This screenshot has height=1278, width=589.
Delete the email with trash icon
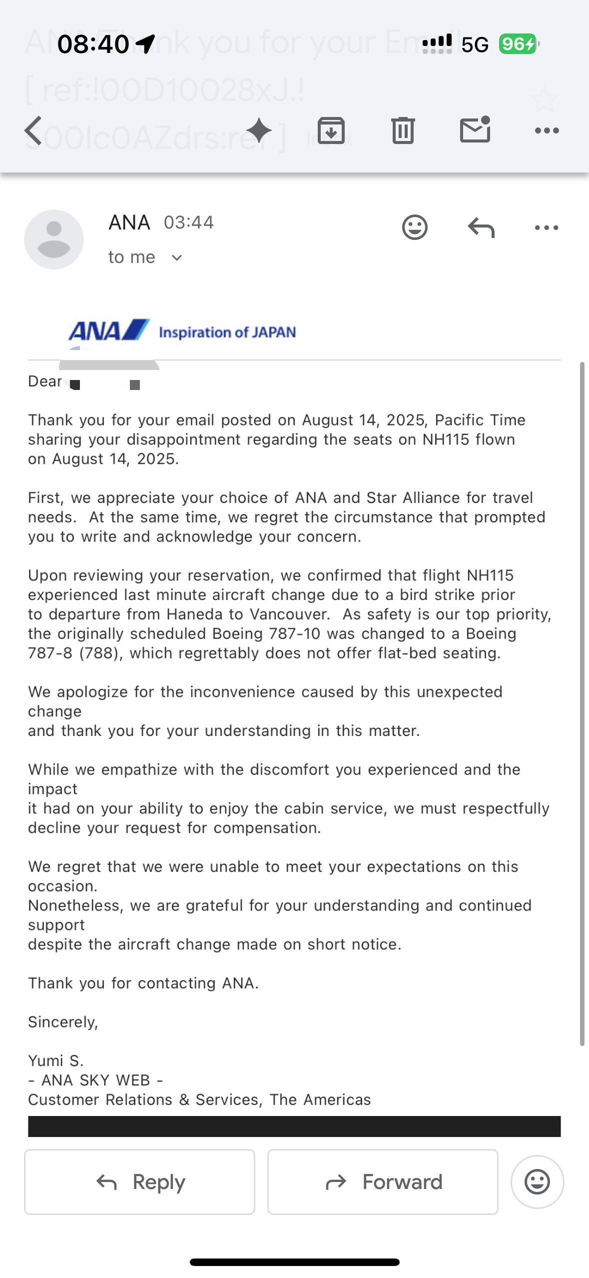(403, 130)
